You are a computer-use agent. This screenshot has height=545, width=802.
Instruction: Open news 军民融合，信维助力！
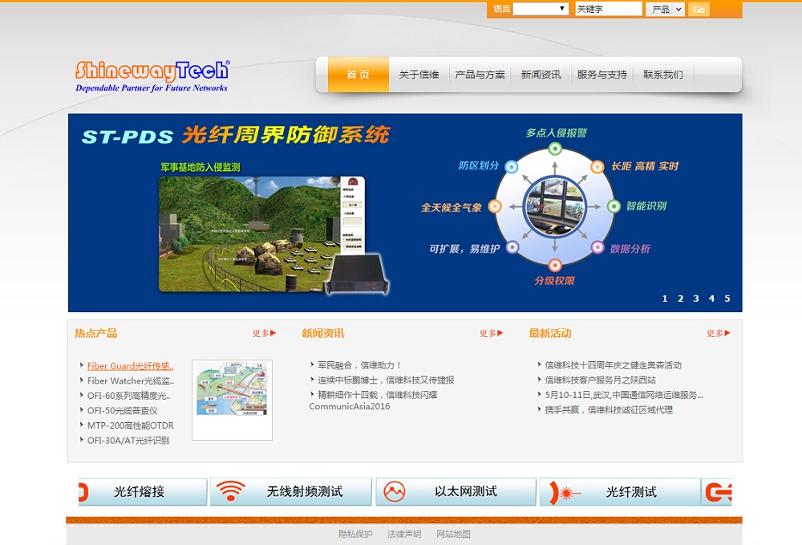pyautogui.click(x=359, y=365)
